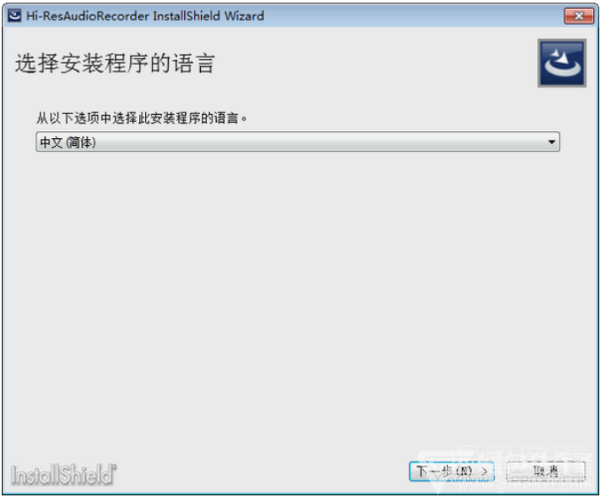Close the InstallShield Wizard window
601x498 pixels.
[579, 16]
